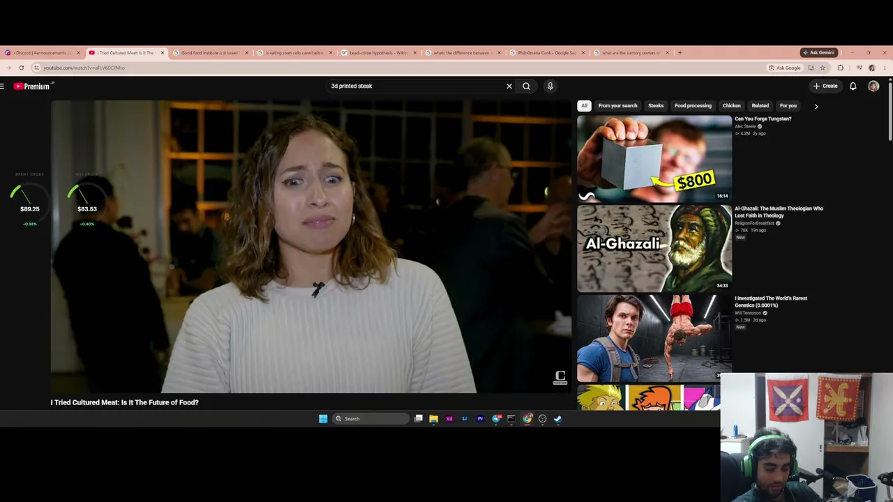Select the 'From your search' chip
Image resolution: width=893 pixels, height=502 pixels.
(617, 106)
